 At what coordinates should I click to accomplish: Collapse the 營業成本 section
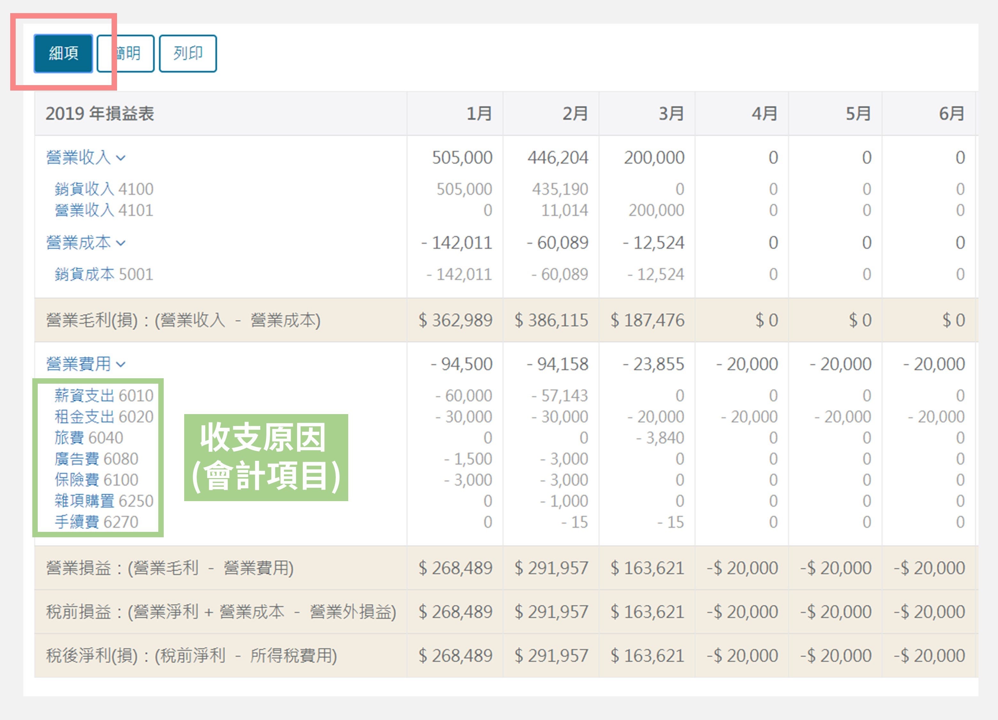(x=86, y=242)
